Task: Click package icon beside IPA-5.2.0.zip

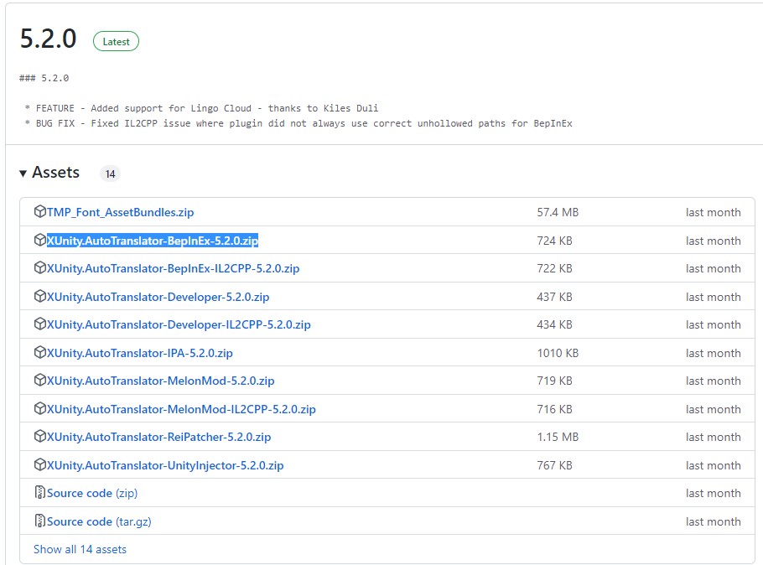Action: (x=40, y=352)
